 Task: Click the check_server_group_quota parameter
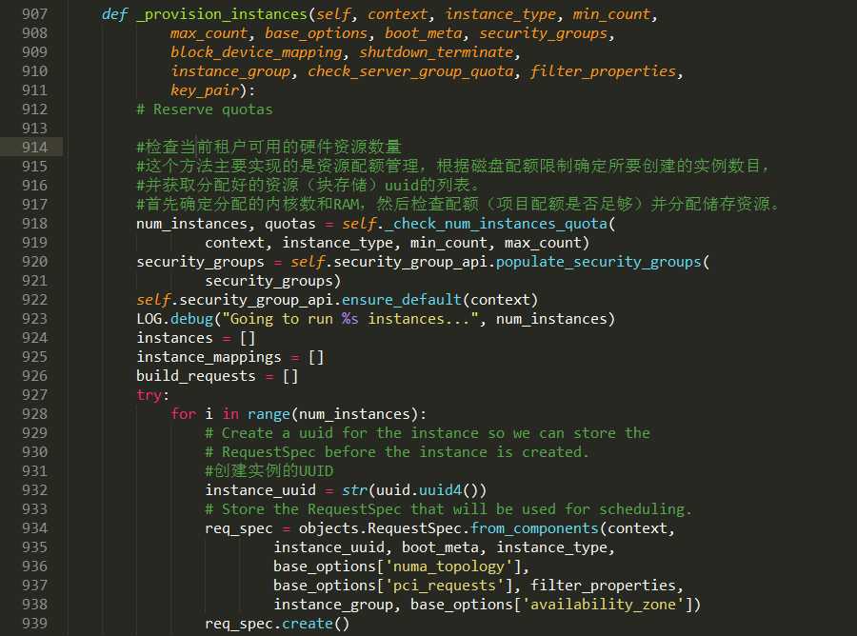click(x=410, y=71)
